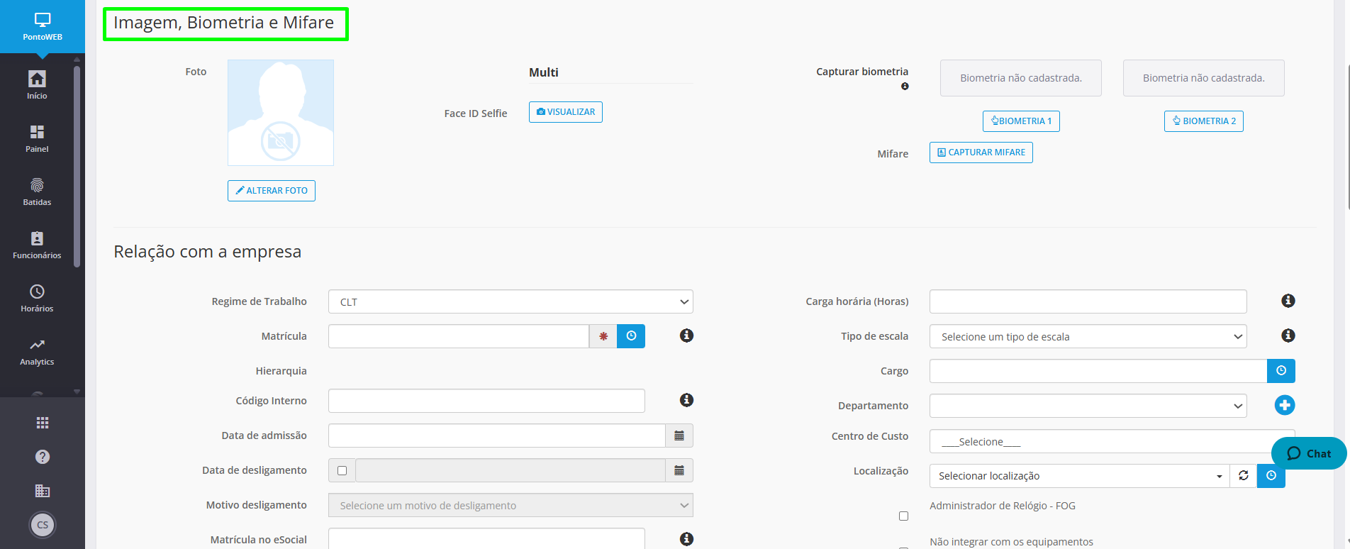Click the Matrícula no eSocial info icon
This screenshot has height=549, width=1350.
coord(686,539)
